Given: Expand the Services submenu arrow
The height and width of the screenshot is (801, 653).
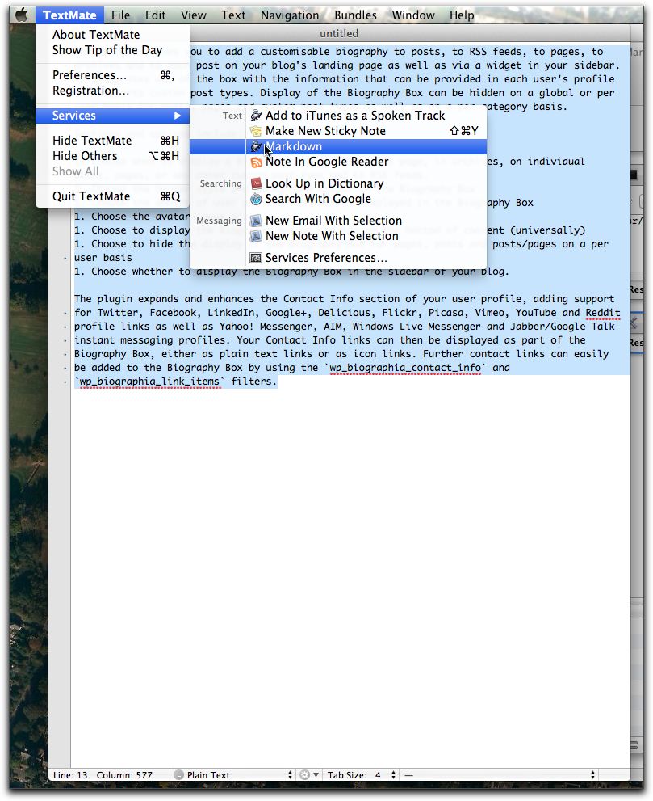Looking at the screenshot, I should tap(178, 116).
